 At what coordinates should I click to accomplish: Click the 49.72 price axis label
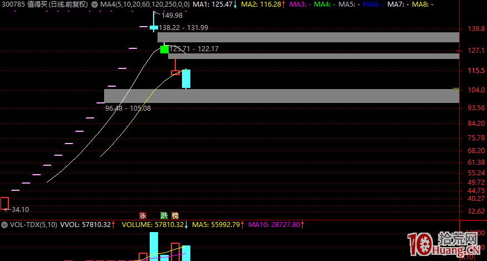coord(476,182)
